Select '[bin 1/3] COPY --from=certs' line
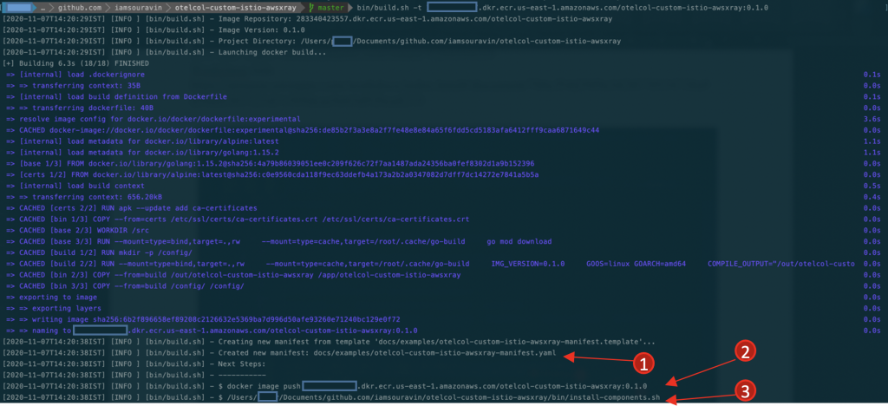 pos(238,219)
